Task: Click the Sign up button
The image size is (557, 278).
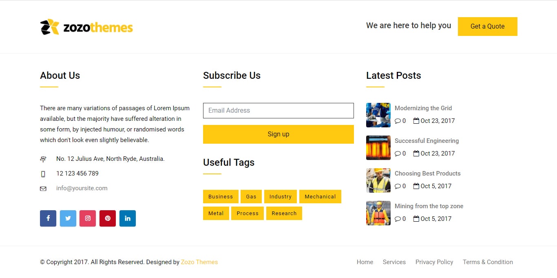Action: tap(278, 134)
